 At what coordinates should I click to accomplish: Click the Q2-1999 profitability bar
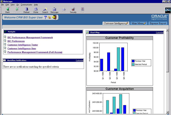click(x=109, y=62)
